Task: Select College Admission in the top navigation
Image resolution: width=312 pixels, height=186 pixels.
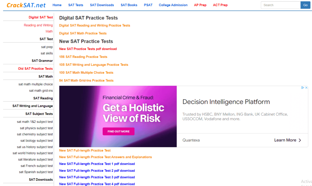Action: coord(173,5)
